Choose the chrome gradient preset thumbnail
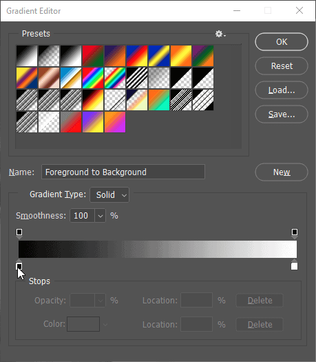The image size is (316, 362). (x=71, y=78)
